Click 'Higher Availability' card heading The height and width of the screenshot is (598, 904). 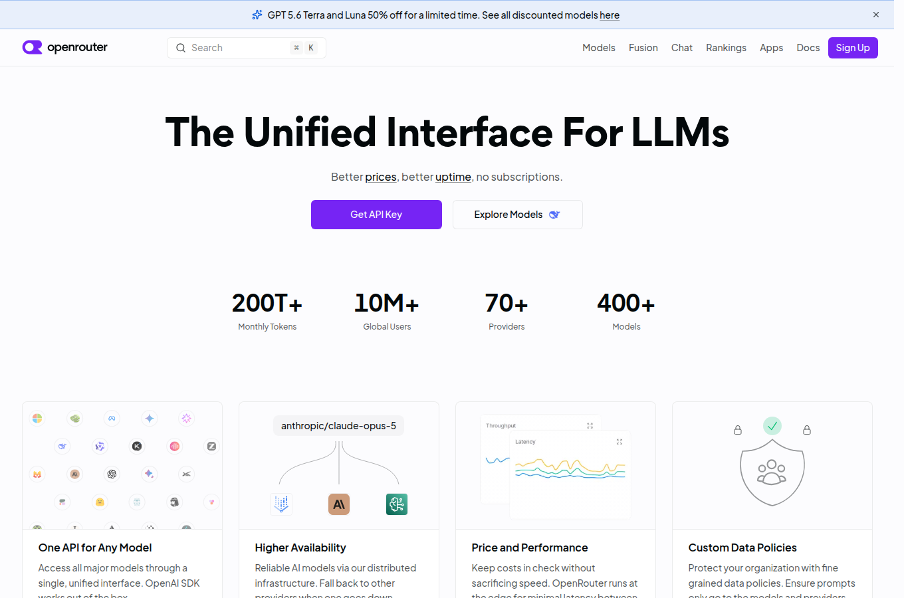pyautogui.click(x=300, y=548)
